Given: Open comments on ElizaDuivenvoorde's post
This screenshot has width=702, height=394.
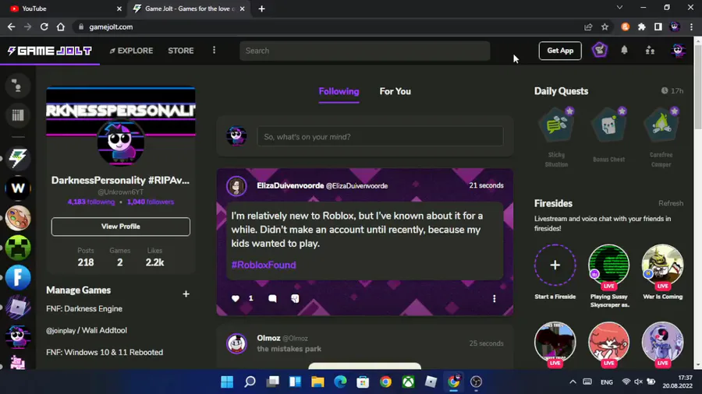Looking at the screenshot, I should [x=272, y=298].
